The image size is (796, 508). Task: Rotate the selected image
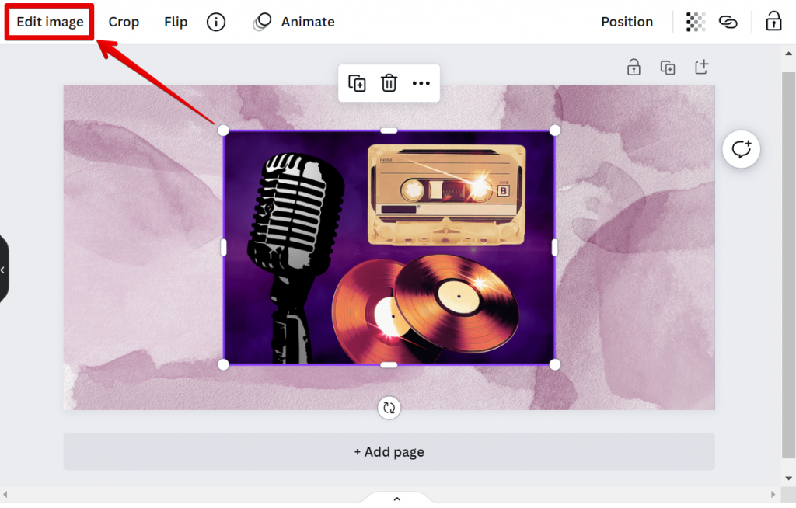pos(389,407)
